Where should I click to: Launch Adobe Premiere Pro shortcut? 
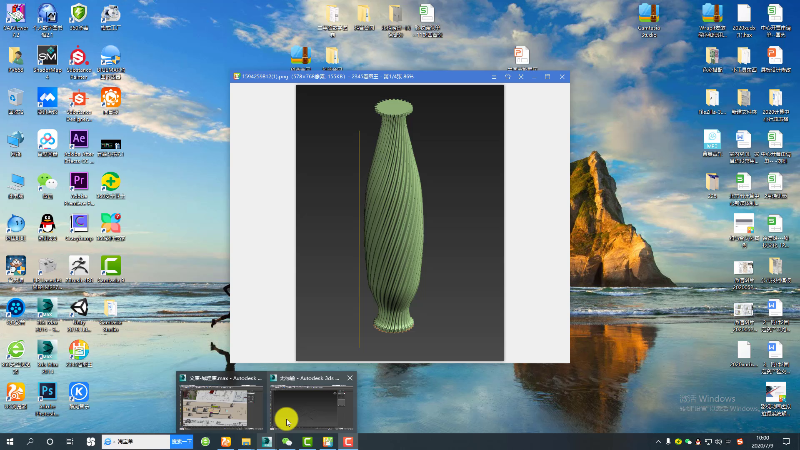click(79, 189)
